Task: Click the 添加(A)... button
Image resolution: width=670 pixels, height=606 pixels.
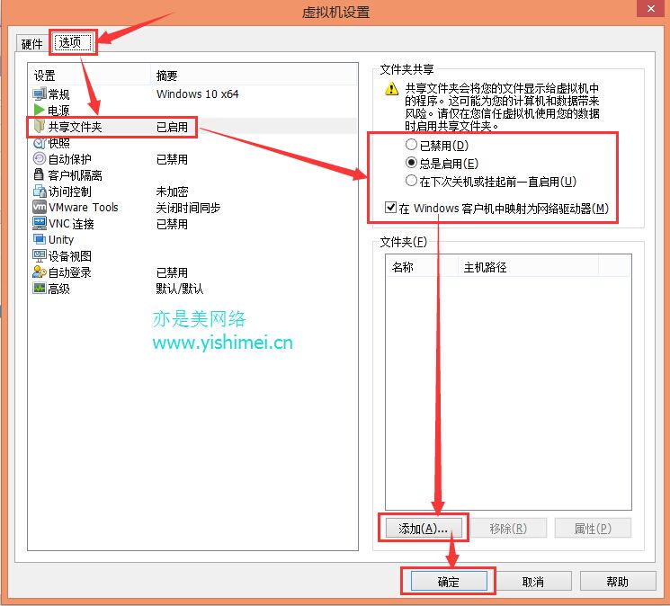Action: (x=424, y=529)
